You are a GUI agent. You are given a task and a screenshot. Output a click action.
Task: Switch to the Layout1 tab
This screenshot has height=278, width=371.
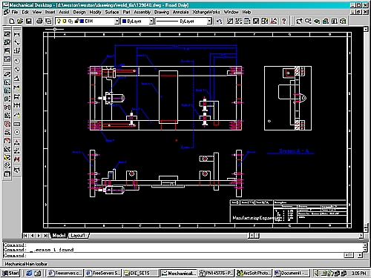(x=78, y=236)
